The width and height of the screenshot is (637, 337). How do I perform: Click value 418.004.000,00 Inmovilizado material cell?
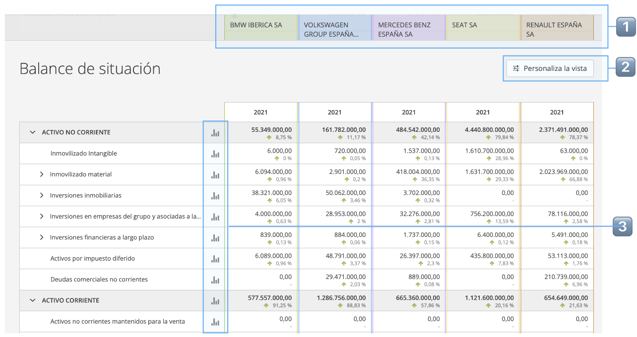pyautogui.click(x=418, y=171)
